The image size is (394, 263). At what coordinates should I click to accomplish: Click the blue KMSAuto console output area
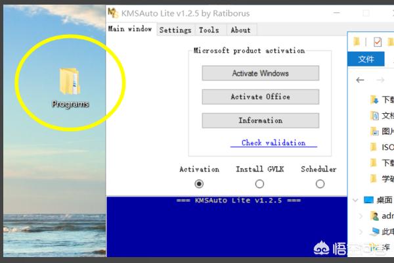pyautogui.click(x=227, y=227)
